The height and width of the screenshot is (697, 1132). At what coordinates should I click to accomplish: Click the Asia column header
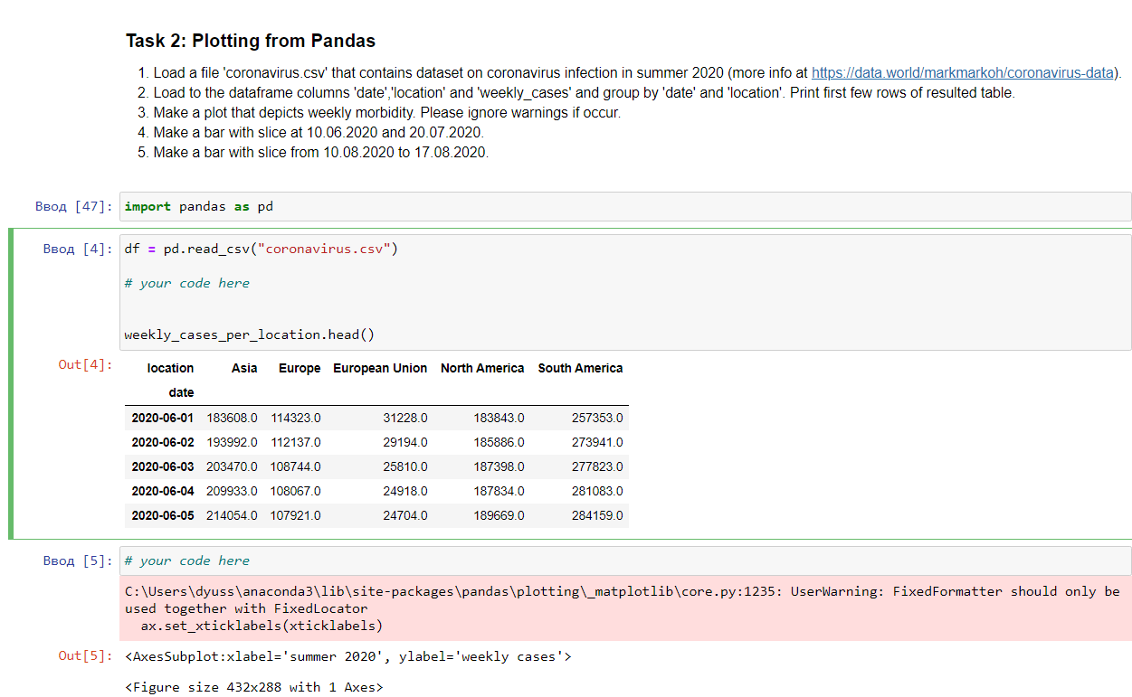click(x=244, y=368)
